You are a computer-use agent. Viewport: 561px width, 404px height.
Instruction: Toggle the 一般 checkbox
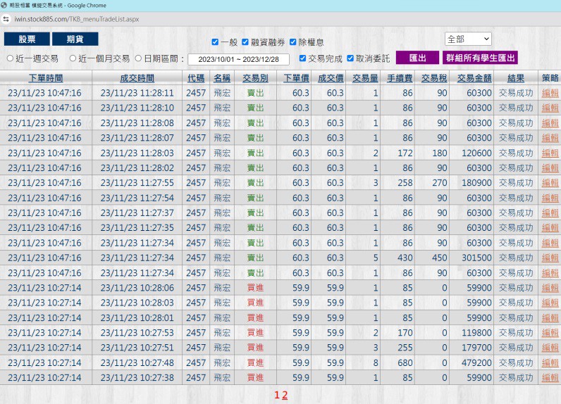point(216,42)
